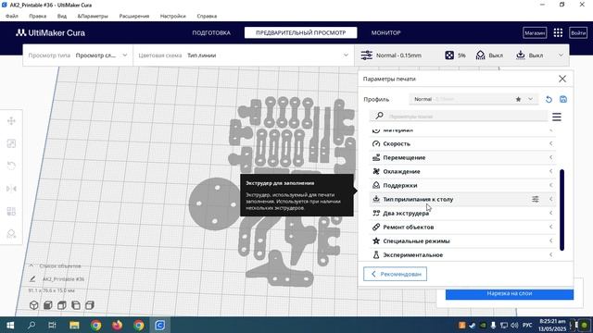Open settings icon on Тип прилипания row
The image size is (593, 333).
click(x=536, y=199)
